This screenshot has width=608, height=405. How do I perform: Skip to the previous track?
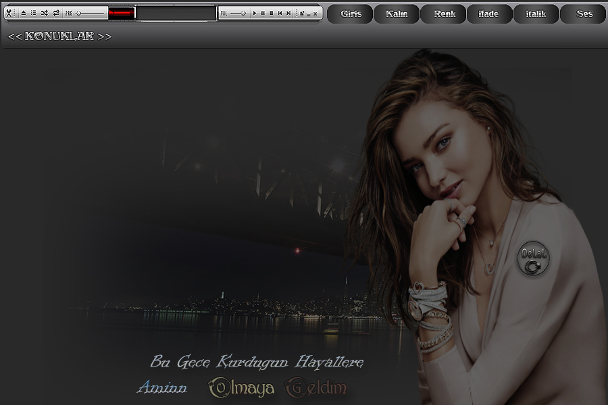[280, 13]
